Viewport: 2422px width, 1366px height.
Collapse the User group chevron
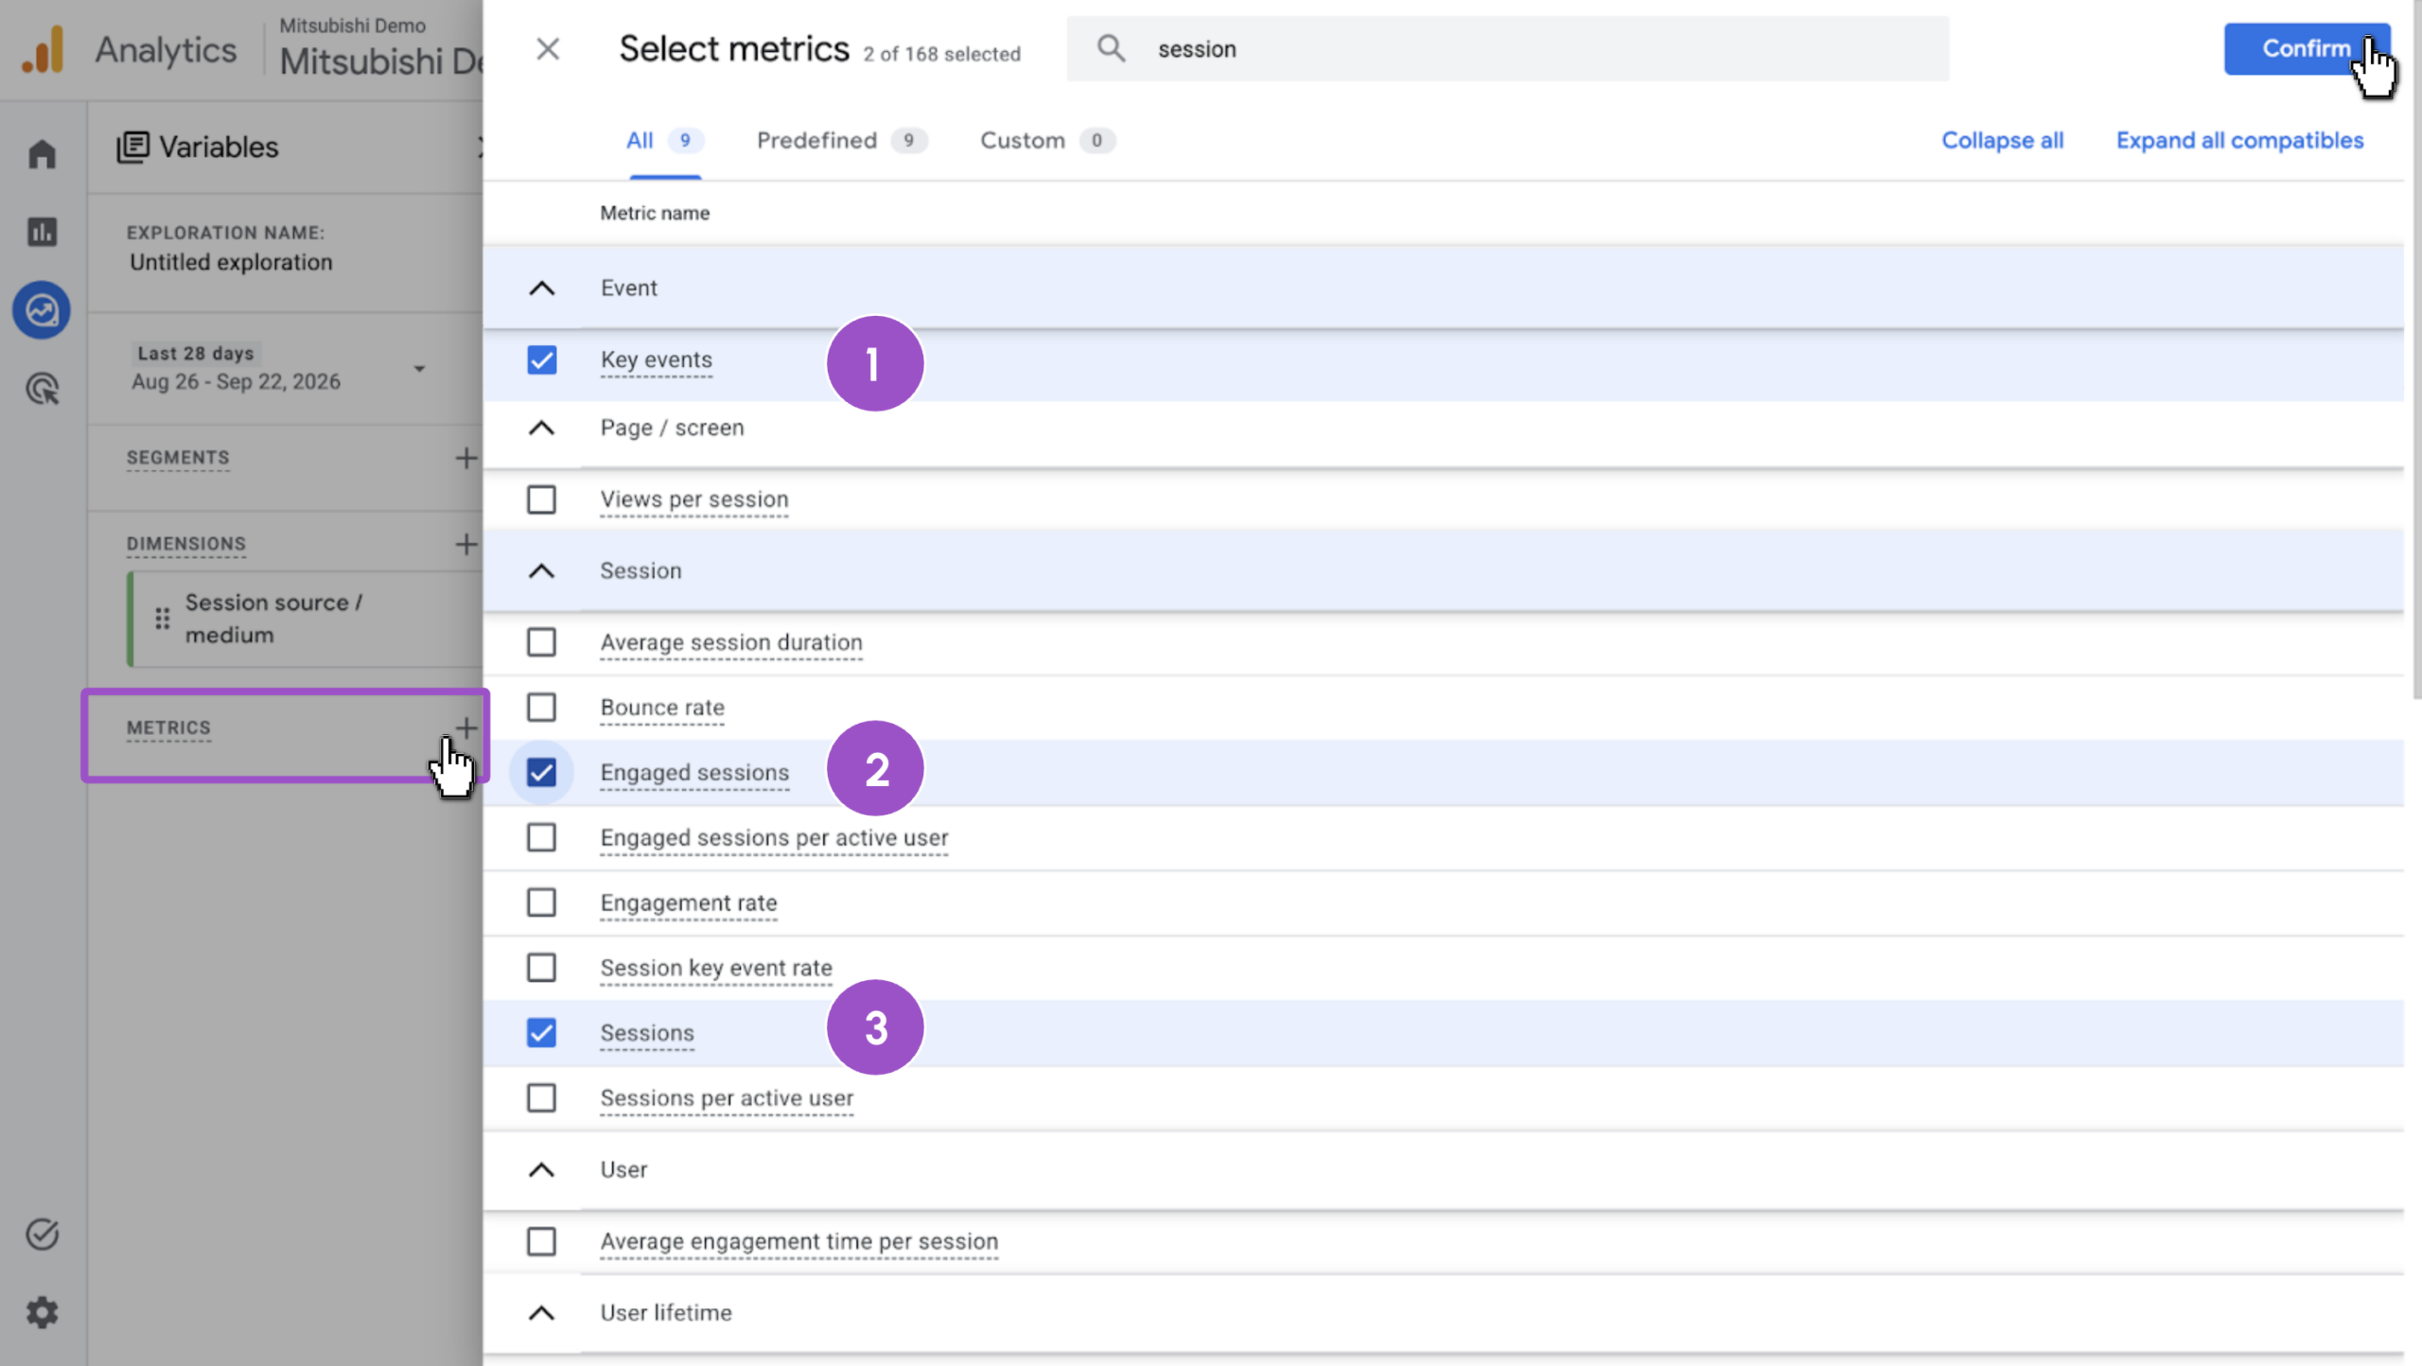(x=541, y=1170)
